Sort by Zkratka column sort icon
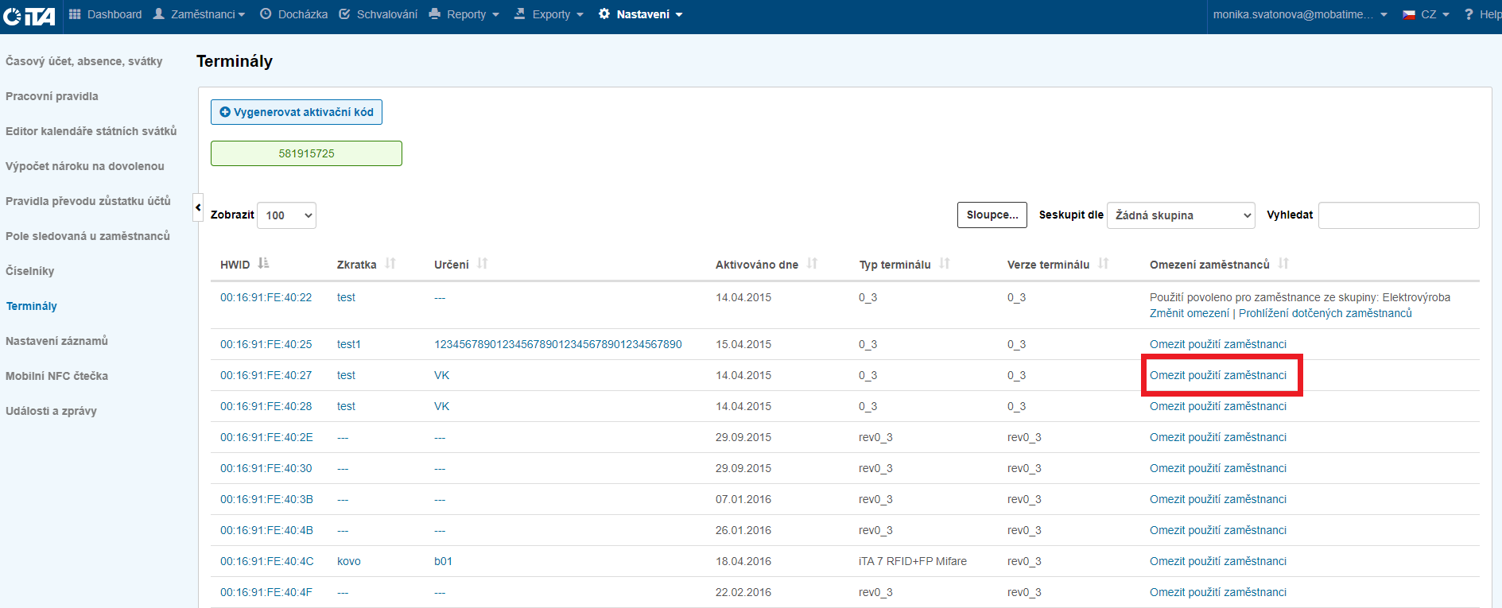The image size is (1502, 608). (x=390, y=264)
